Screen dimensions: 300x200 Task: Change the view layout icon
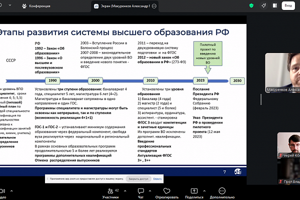tap(275, 5)
